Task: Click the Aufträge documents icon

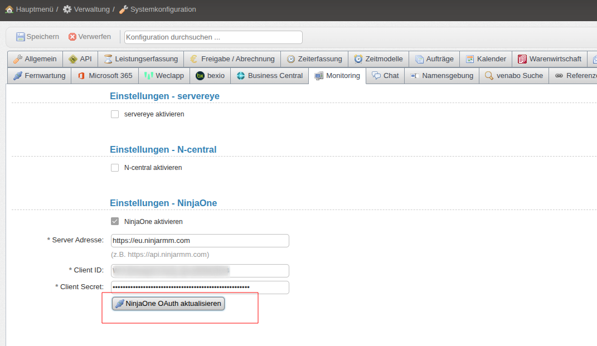Action: [419, 59]
